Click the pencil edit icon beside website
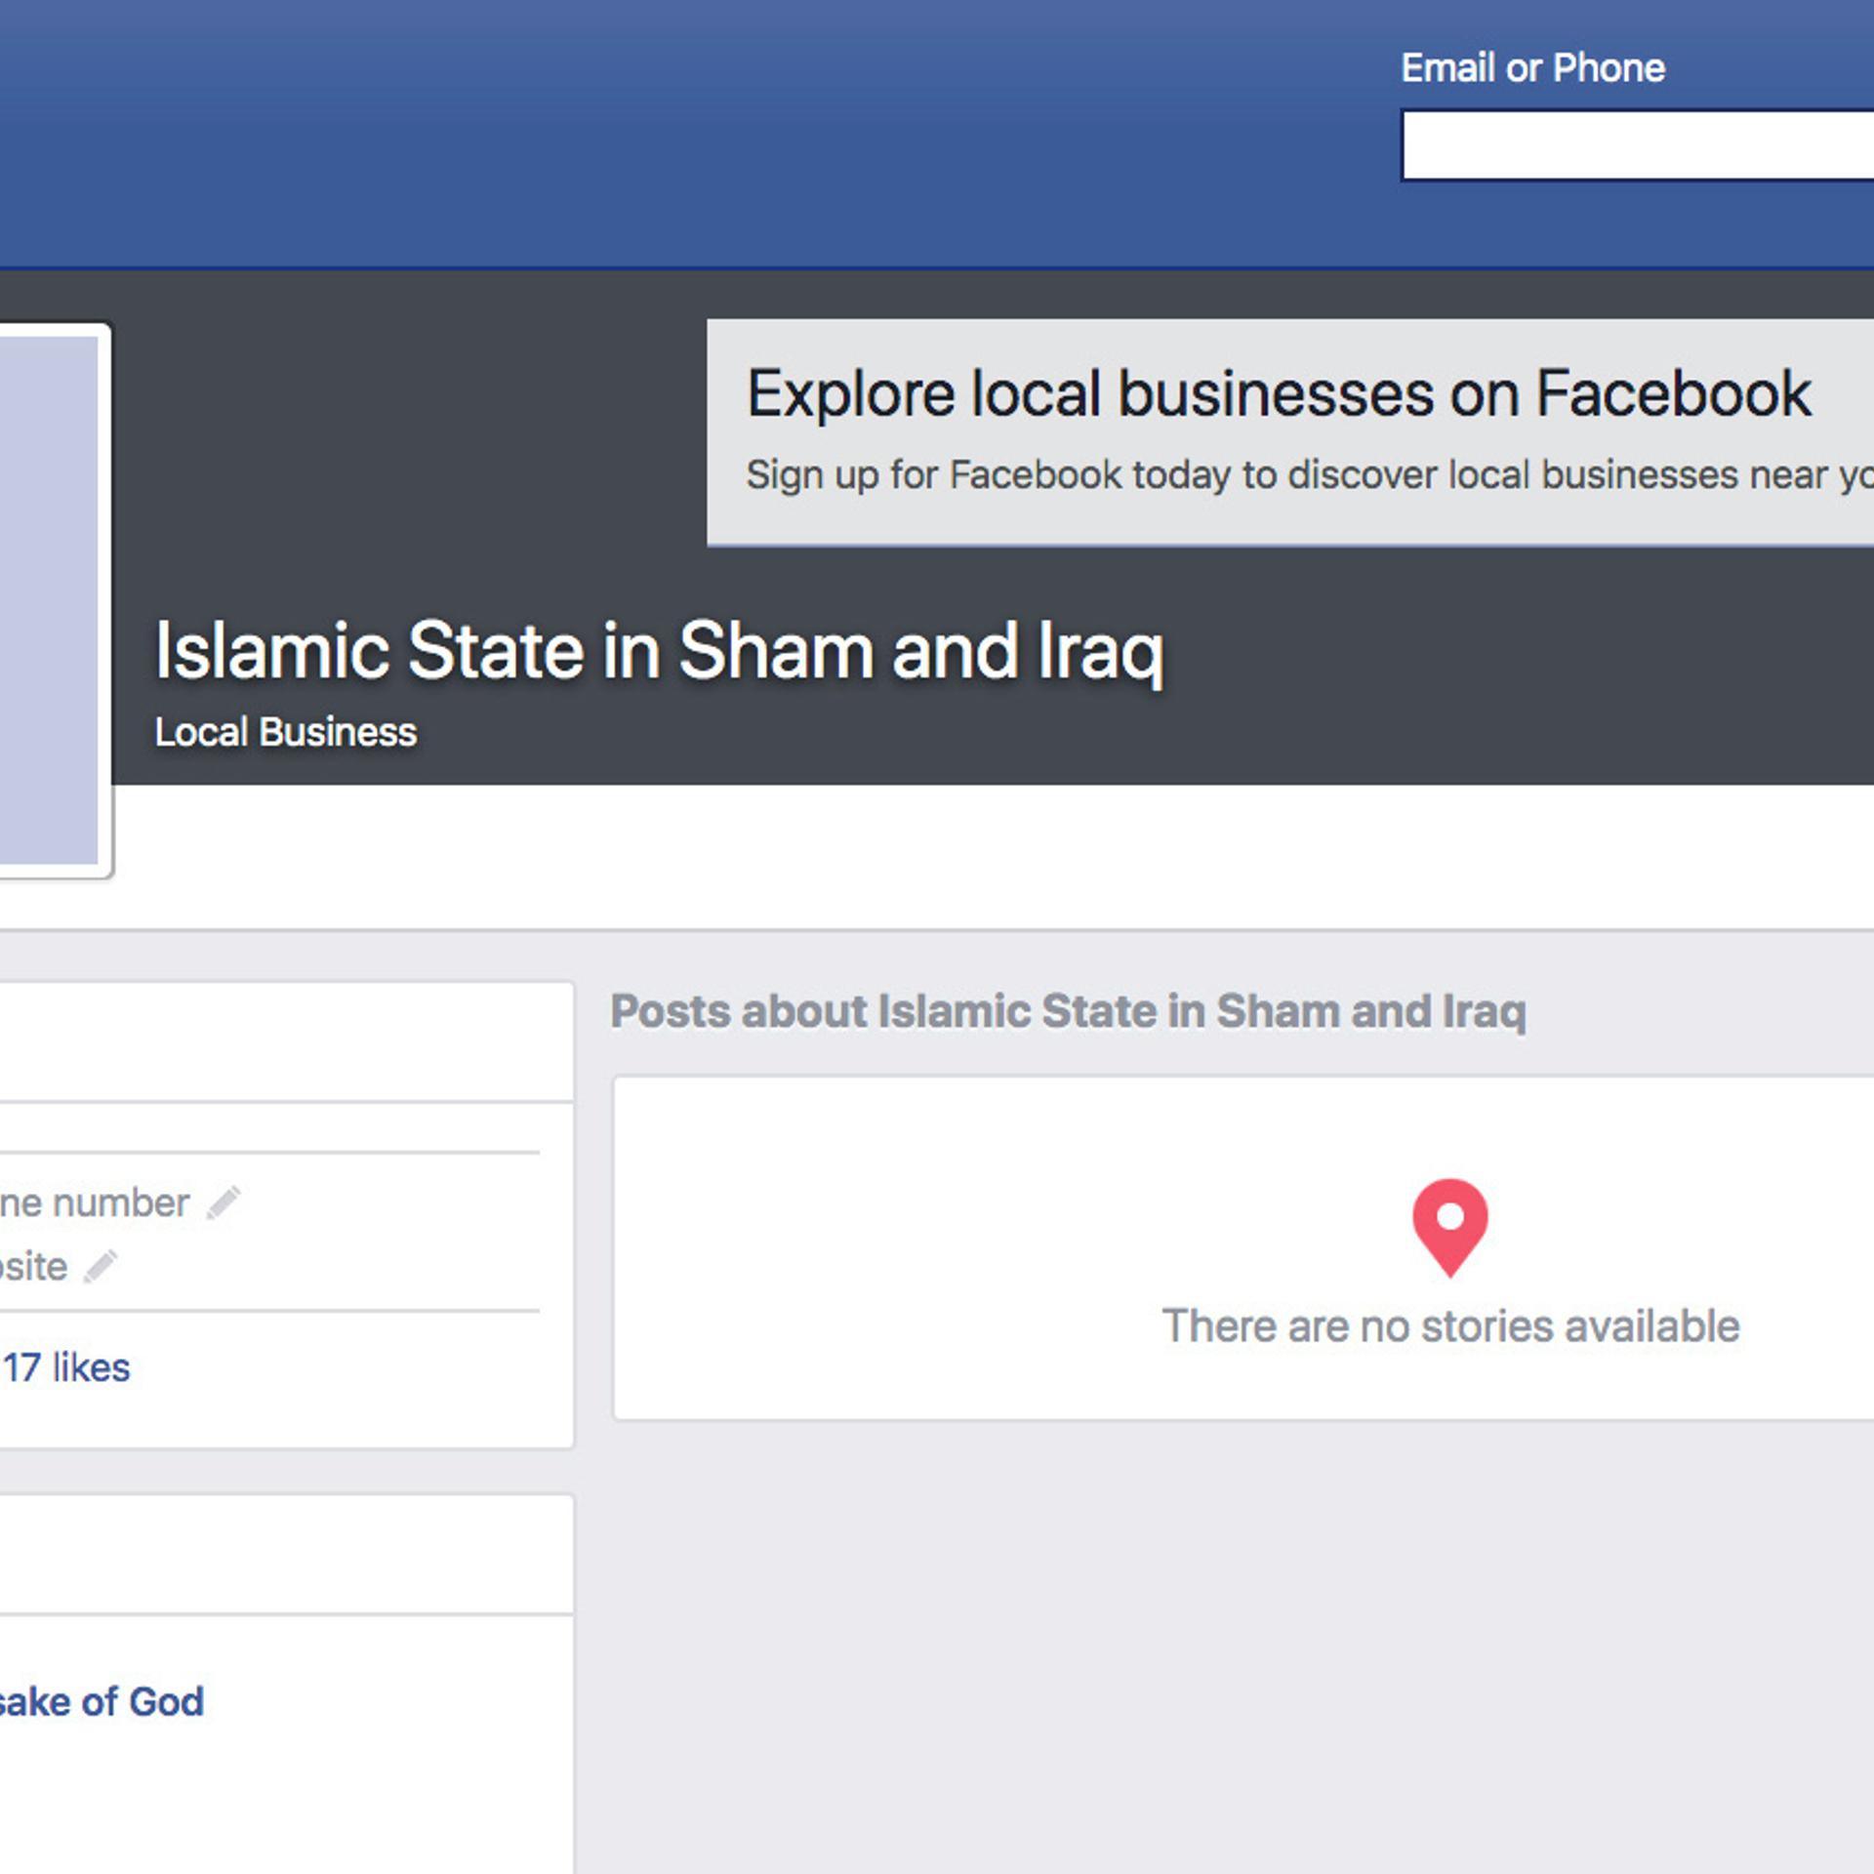The image size is (1874, 1874). pos(101,1266)
